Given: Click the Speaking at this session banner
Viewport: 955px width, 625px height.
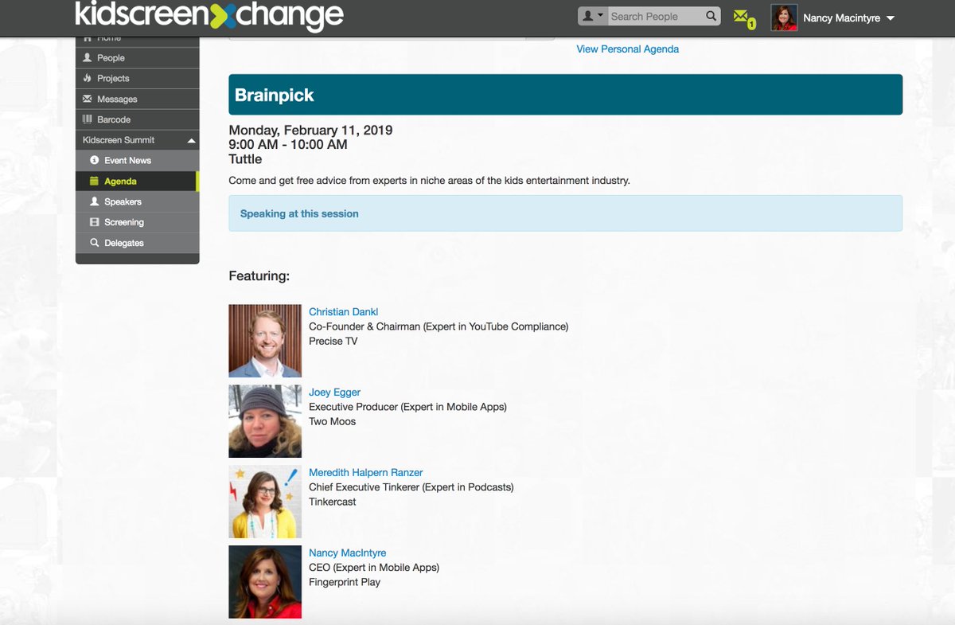Looking at the screenshot, I should 566,213.
